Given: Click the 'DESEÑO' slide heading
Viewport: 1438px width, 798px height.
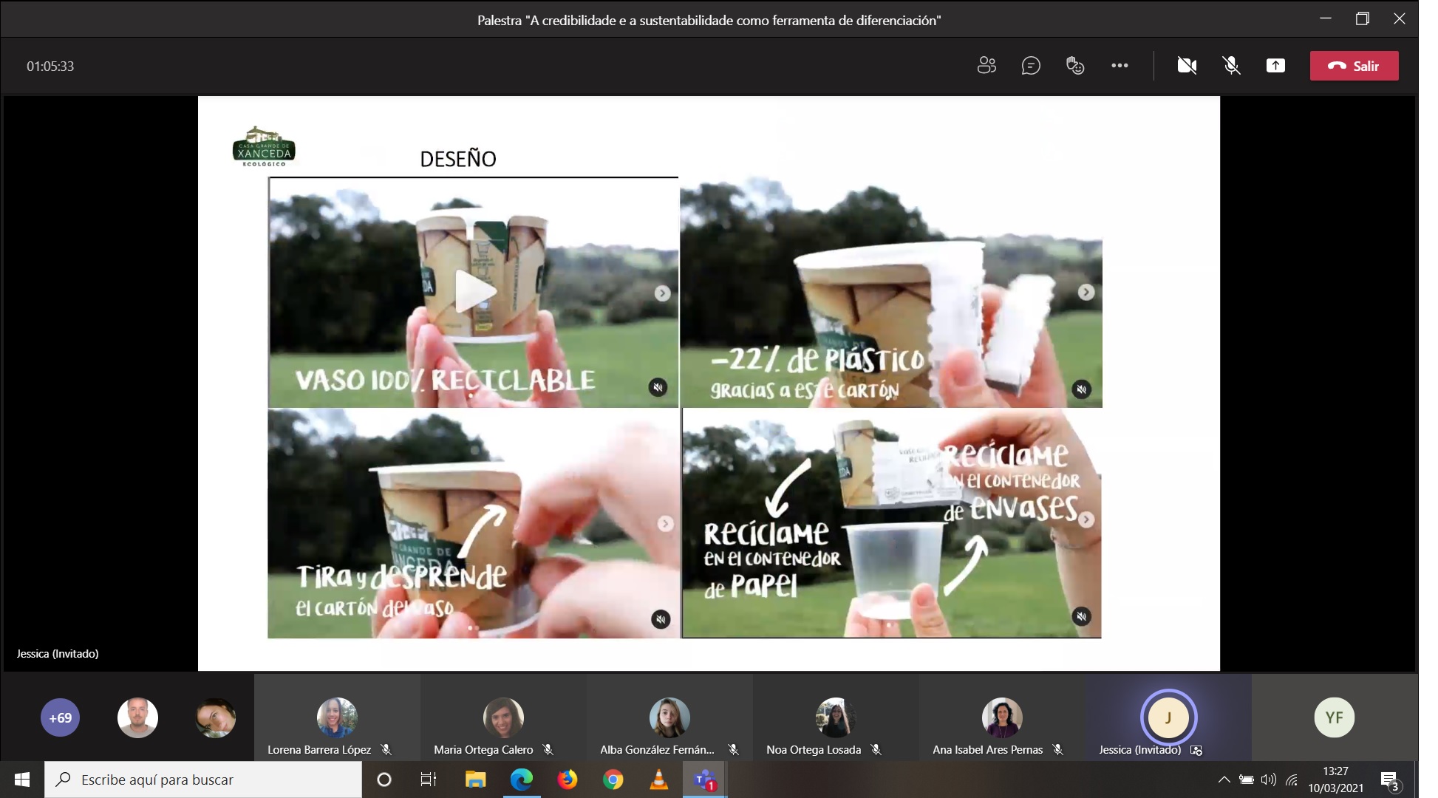Looking at the screenshot, I should point(458,159).
